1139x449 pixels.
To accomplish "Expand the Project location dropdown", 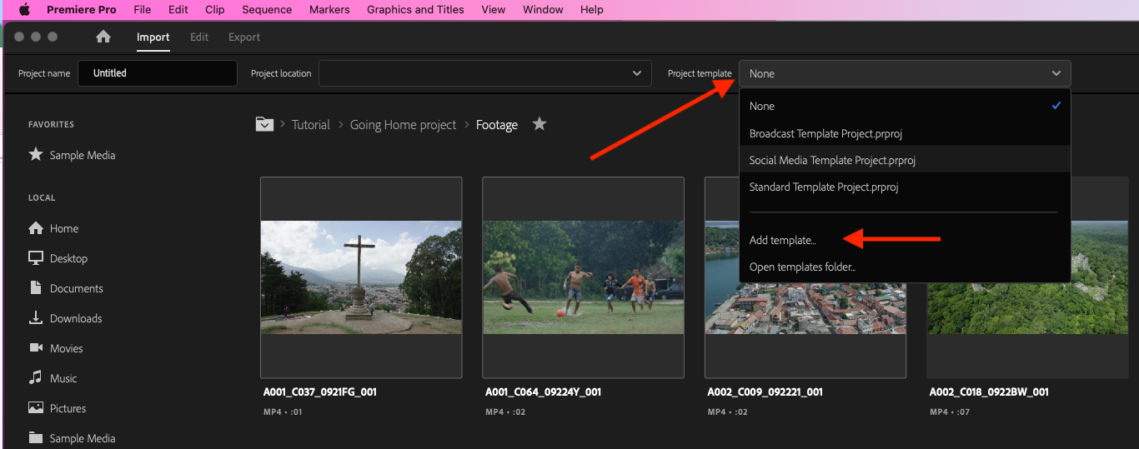I will 485,73.
